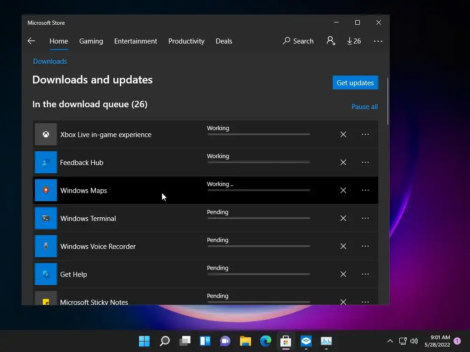Open more options for Microsoft Sticky Notes
The image size is (470, 352).
pos(365,302)
